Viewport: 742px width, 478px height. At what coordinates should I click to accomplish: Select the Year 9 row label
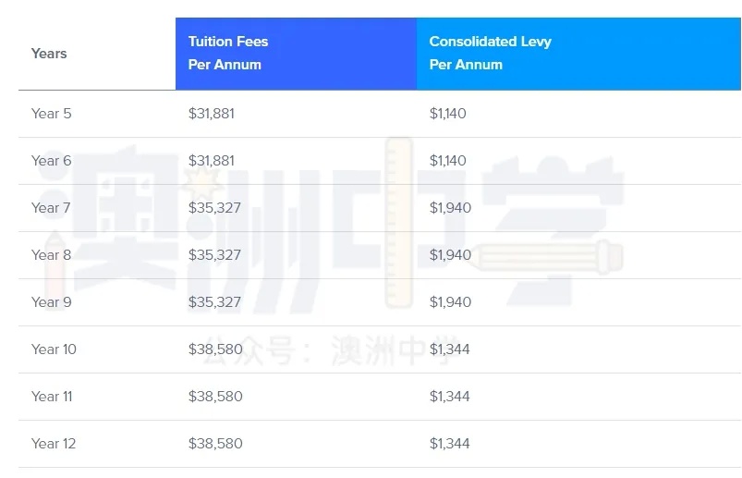click(x=51, y=302)
